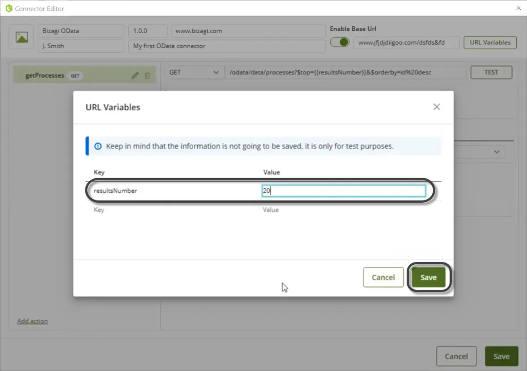Click the version 1.0.0 field
Viewport: 527px width, 371px height.
[x=148, y=31]
